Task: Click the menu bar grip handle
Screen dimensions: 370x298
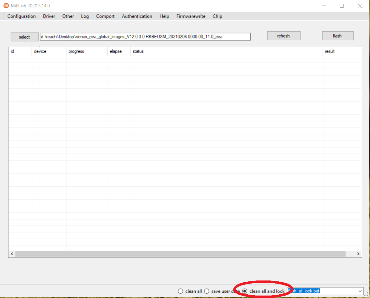Action: coord(3,16)
